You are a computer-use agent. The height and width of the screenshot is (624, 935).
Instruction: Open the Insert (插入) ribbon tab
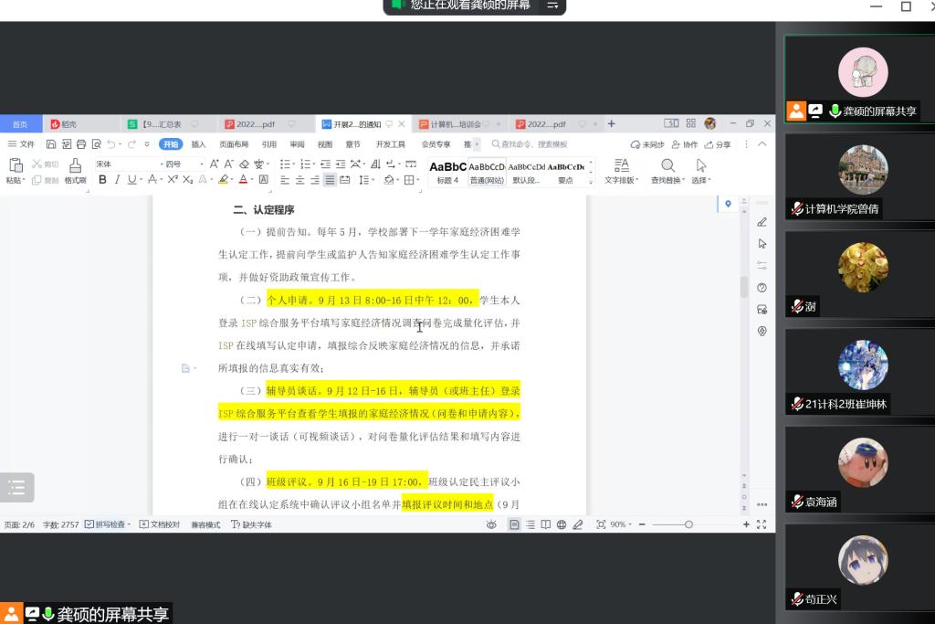pos(198,144)
